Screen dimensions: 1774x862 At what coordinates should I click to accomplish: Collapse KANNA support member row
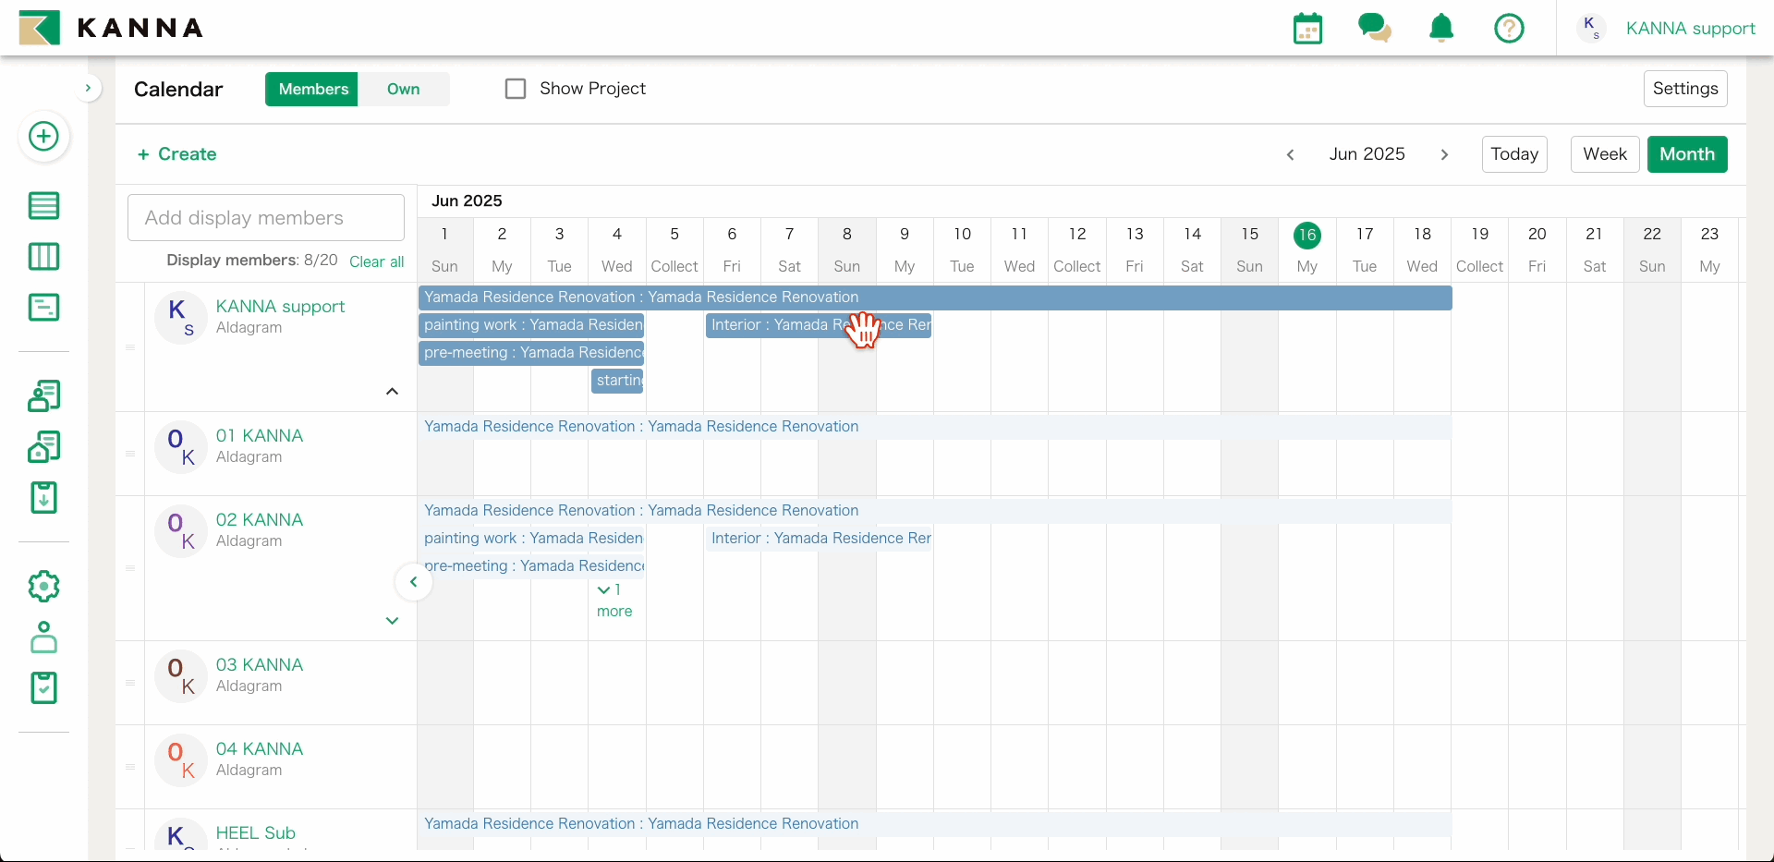(x=392, y=392)
